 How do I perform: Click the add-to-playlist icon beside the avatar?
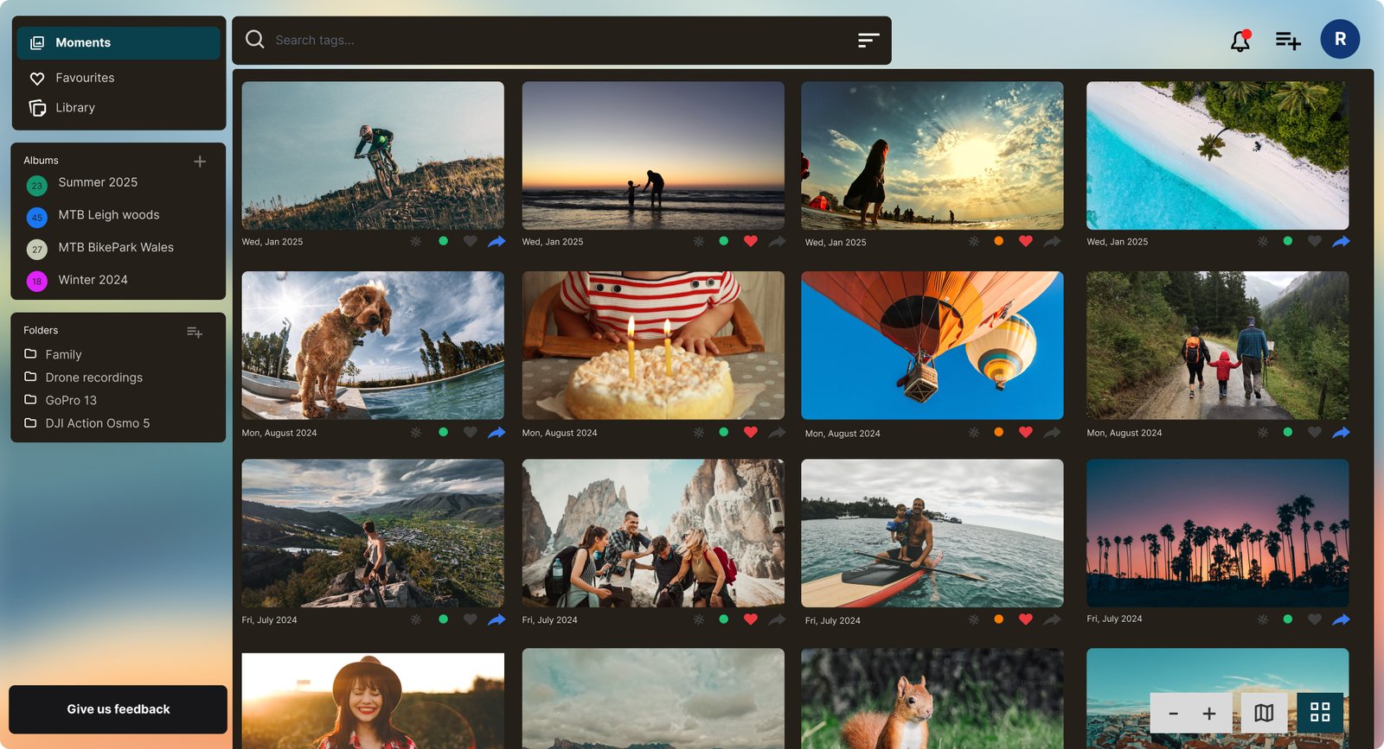[x=1288, y=41]
